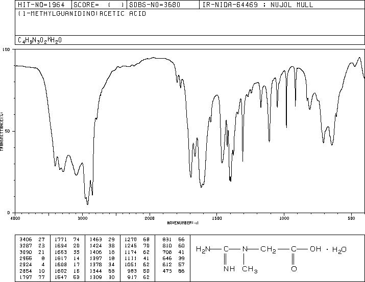Click the SCORE field in the header

tap(99, 5)
